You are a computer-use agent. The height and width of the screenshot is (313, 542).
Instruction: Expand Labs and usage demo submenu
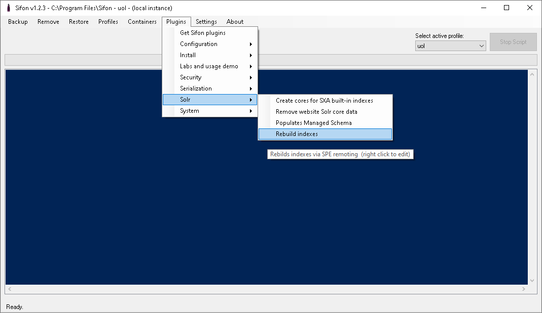tap(209, 66)
